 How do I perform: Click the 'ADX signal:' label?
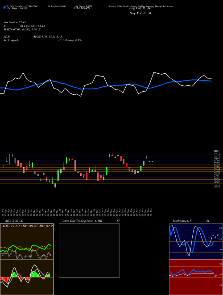tap(11, 40)
